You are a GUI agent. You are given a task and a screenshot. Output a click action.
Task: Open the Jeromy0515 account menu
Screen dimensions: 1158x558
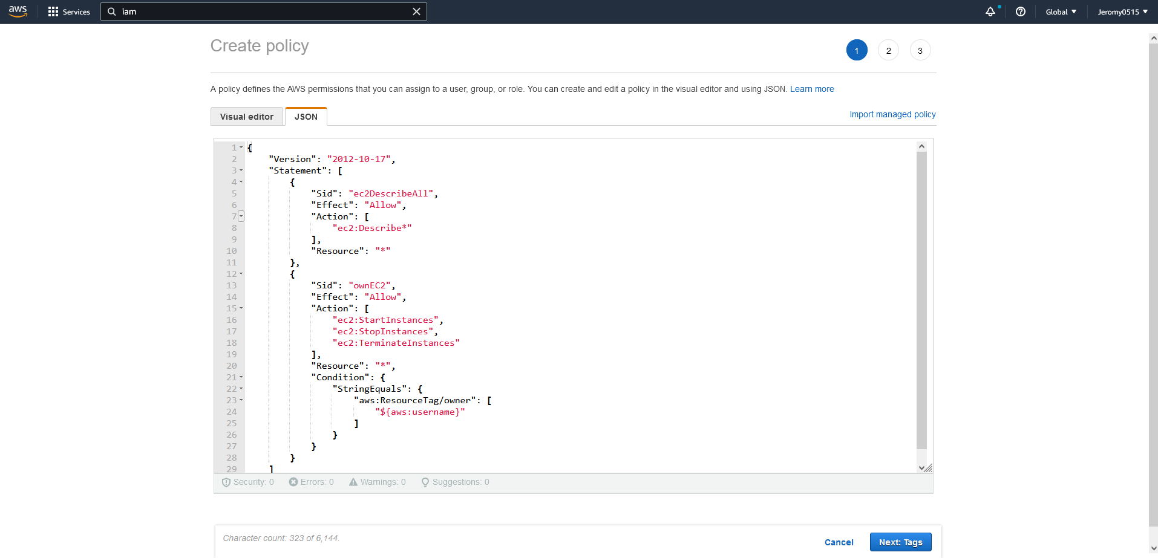(x=1122, y=11)
